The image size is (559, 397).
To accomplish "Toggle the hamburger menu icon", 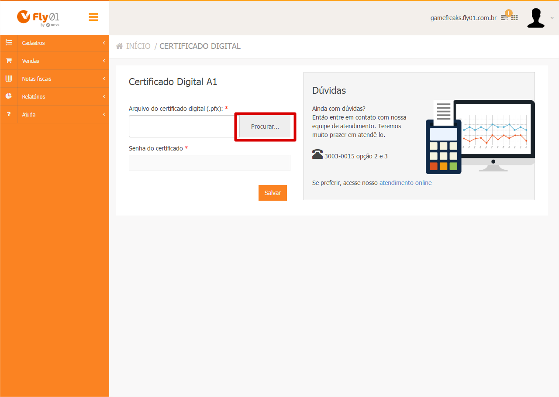I will point(93,17).
